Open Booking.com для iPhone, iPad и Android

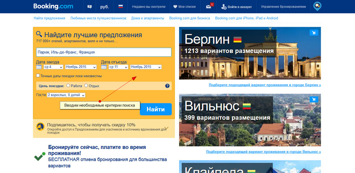click(x=246, y=18)
